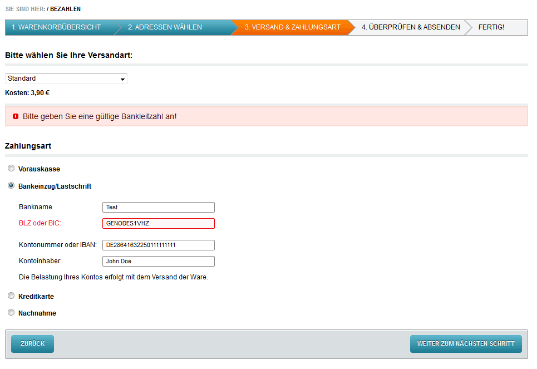Screen dimensions: 537x369
Task: Open step 4 Überprüfen & Absenden
Action: point(411,27)
